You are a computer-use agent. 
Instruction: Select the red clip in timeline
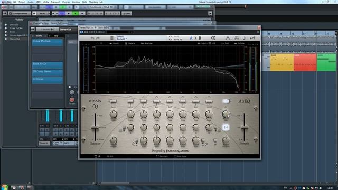(x=305, y=62)
